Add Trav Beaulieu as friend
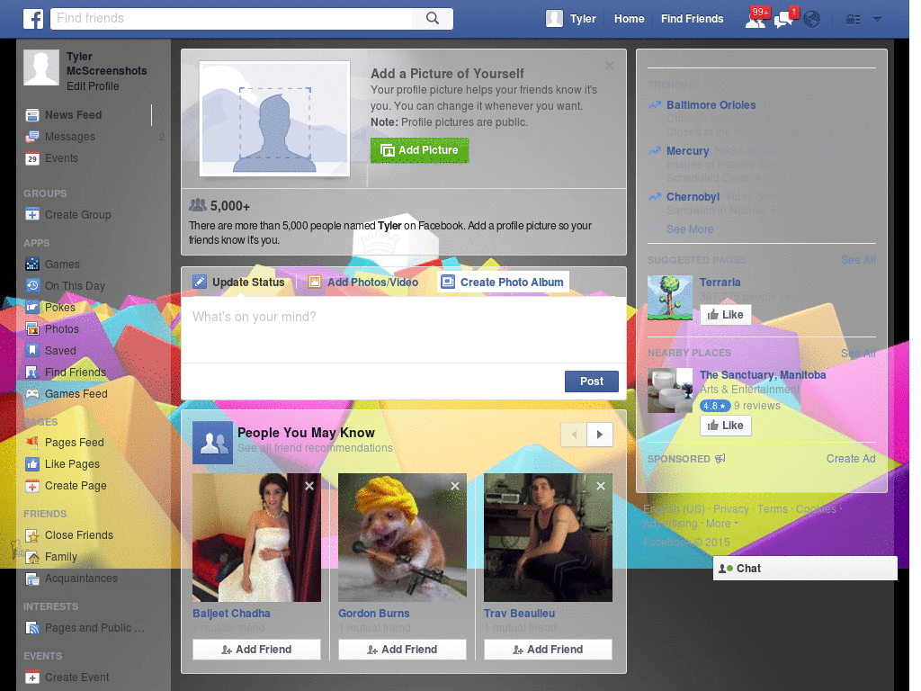921x691 pixels. pos(548,650)
